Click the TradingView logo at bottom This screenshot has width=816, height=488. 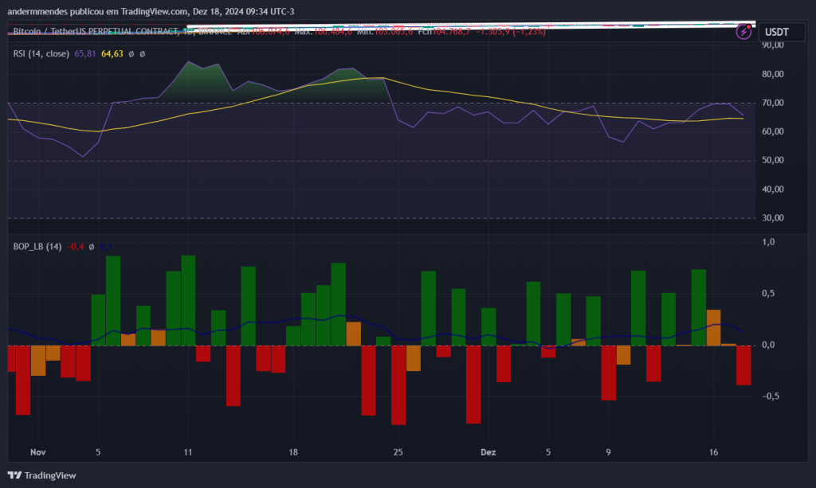point(41,475)
